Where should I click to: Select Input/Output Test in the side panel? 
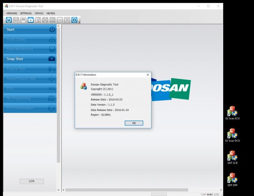pyautogui.click(x=30, y=79)
